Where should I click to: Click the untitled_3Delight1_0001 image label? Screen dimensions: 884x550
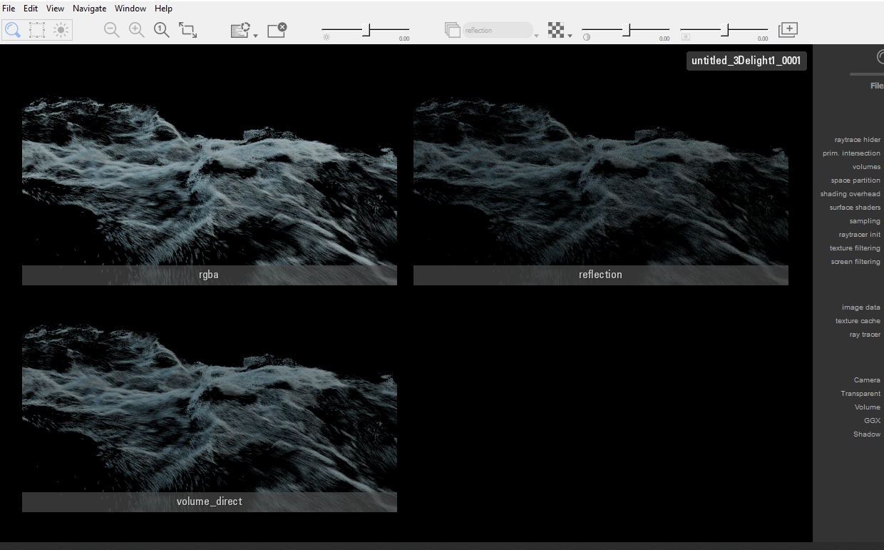tap(746, 61)
